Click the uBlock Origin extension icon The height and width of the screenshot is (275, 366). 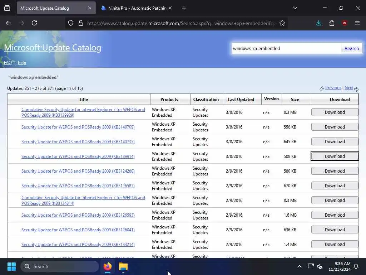pos(344,23)
